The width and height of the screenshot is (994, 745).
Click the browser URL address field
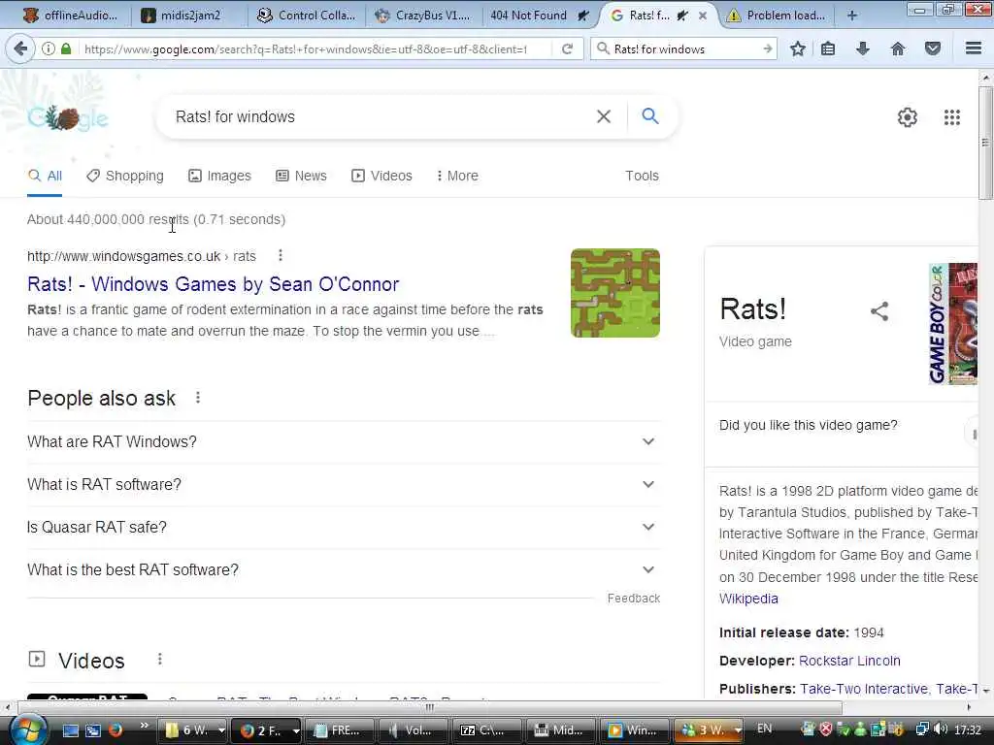306,49
